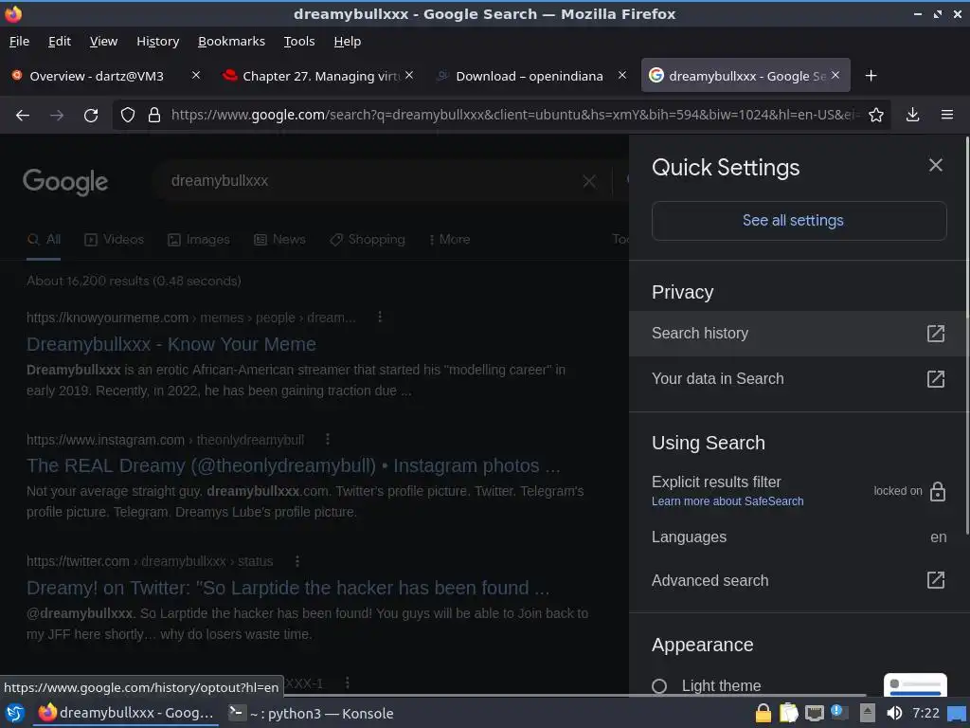Open the History menu
The height and width of the screenshot is (728, 970).
[x=158, y=42]
